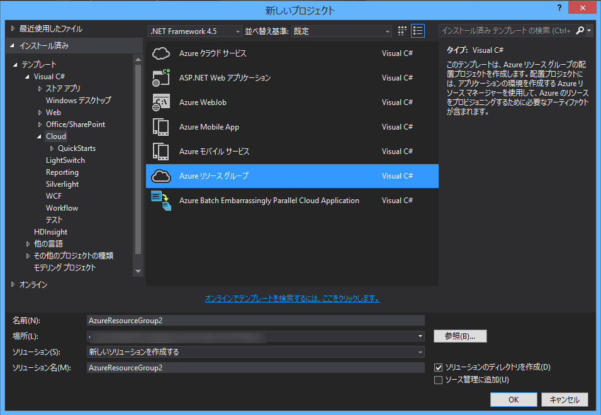Open the .NET Framework 4.5 dropdown
601x415 pixels.
pyautogui.click(x=194, y=31)
